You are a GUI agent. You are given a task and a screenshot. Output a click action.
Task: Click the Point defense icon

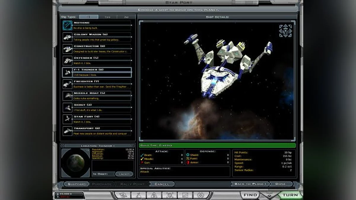click(x=188, y=159)
